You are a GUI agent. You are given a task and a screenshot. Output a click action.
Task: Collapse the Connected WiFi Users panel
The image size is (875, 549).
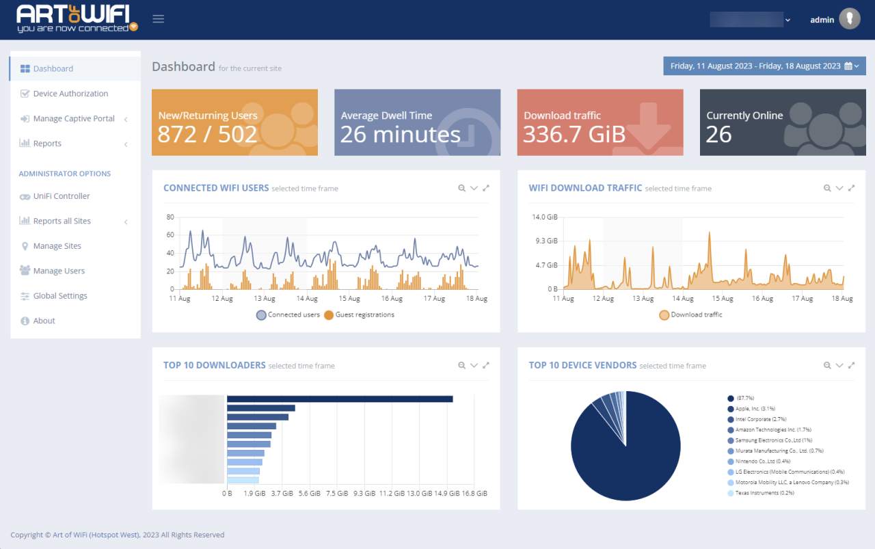coord(474,187)
